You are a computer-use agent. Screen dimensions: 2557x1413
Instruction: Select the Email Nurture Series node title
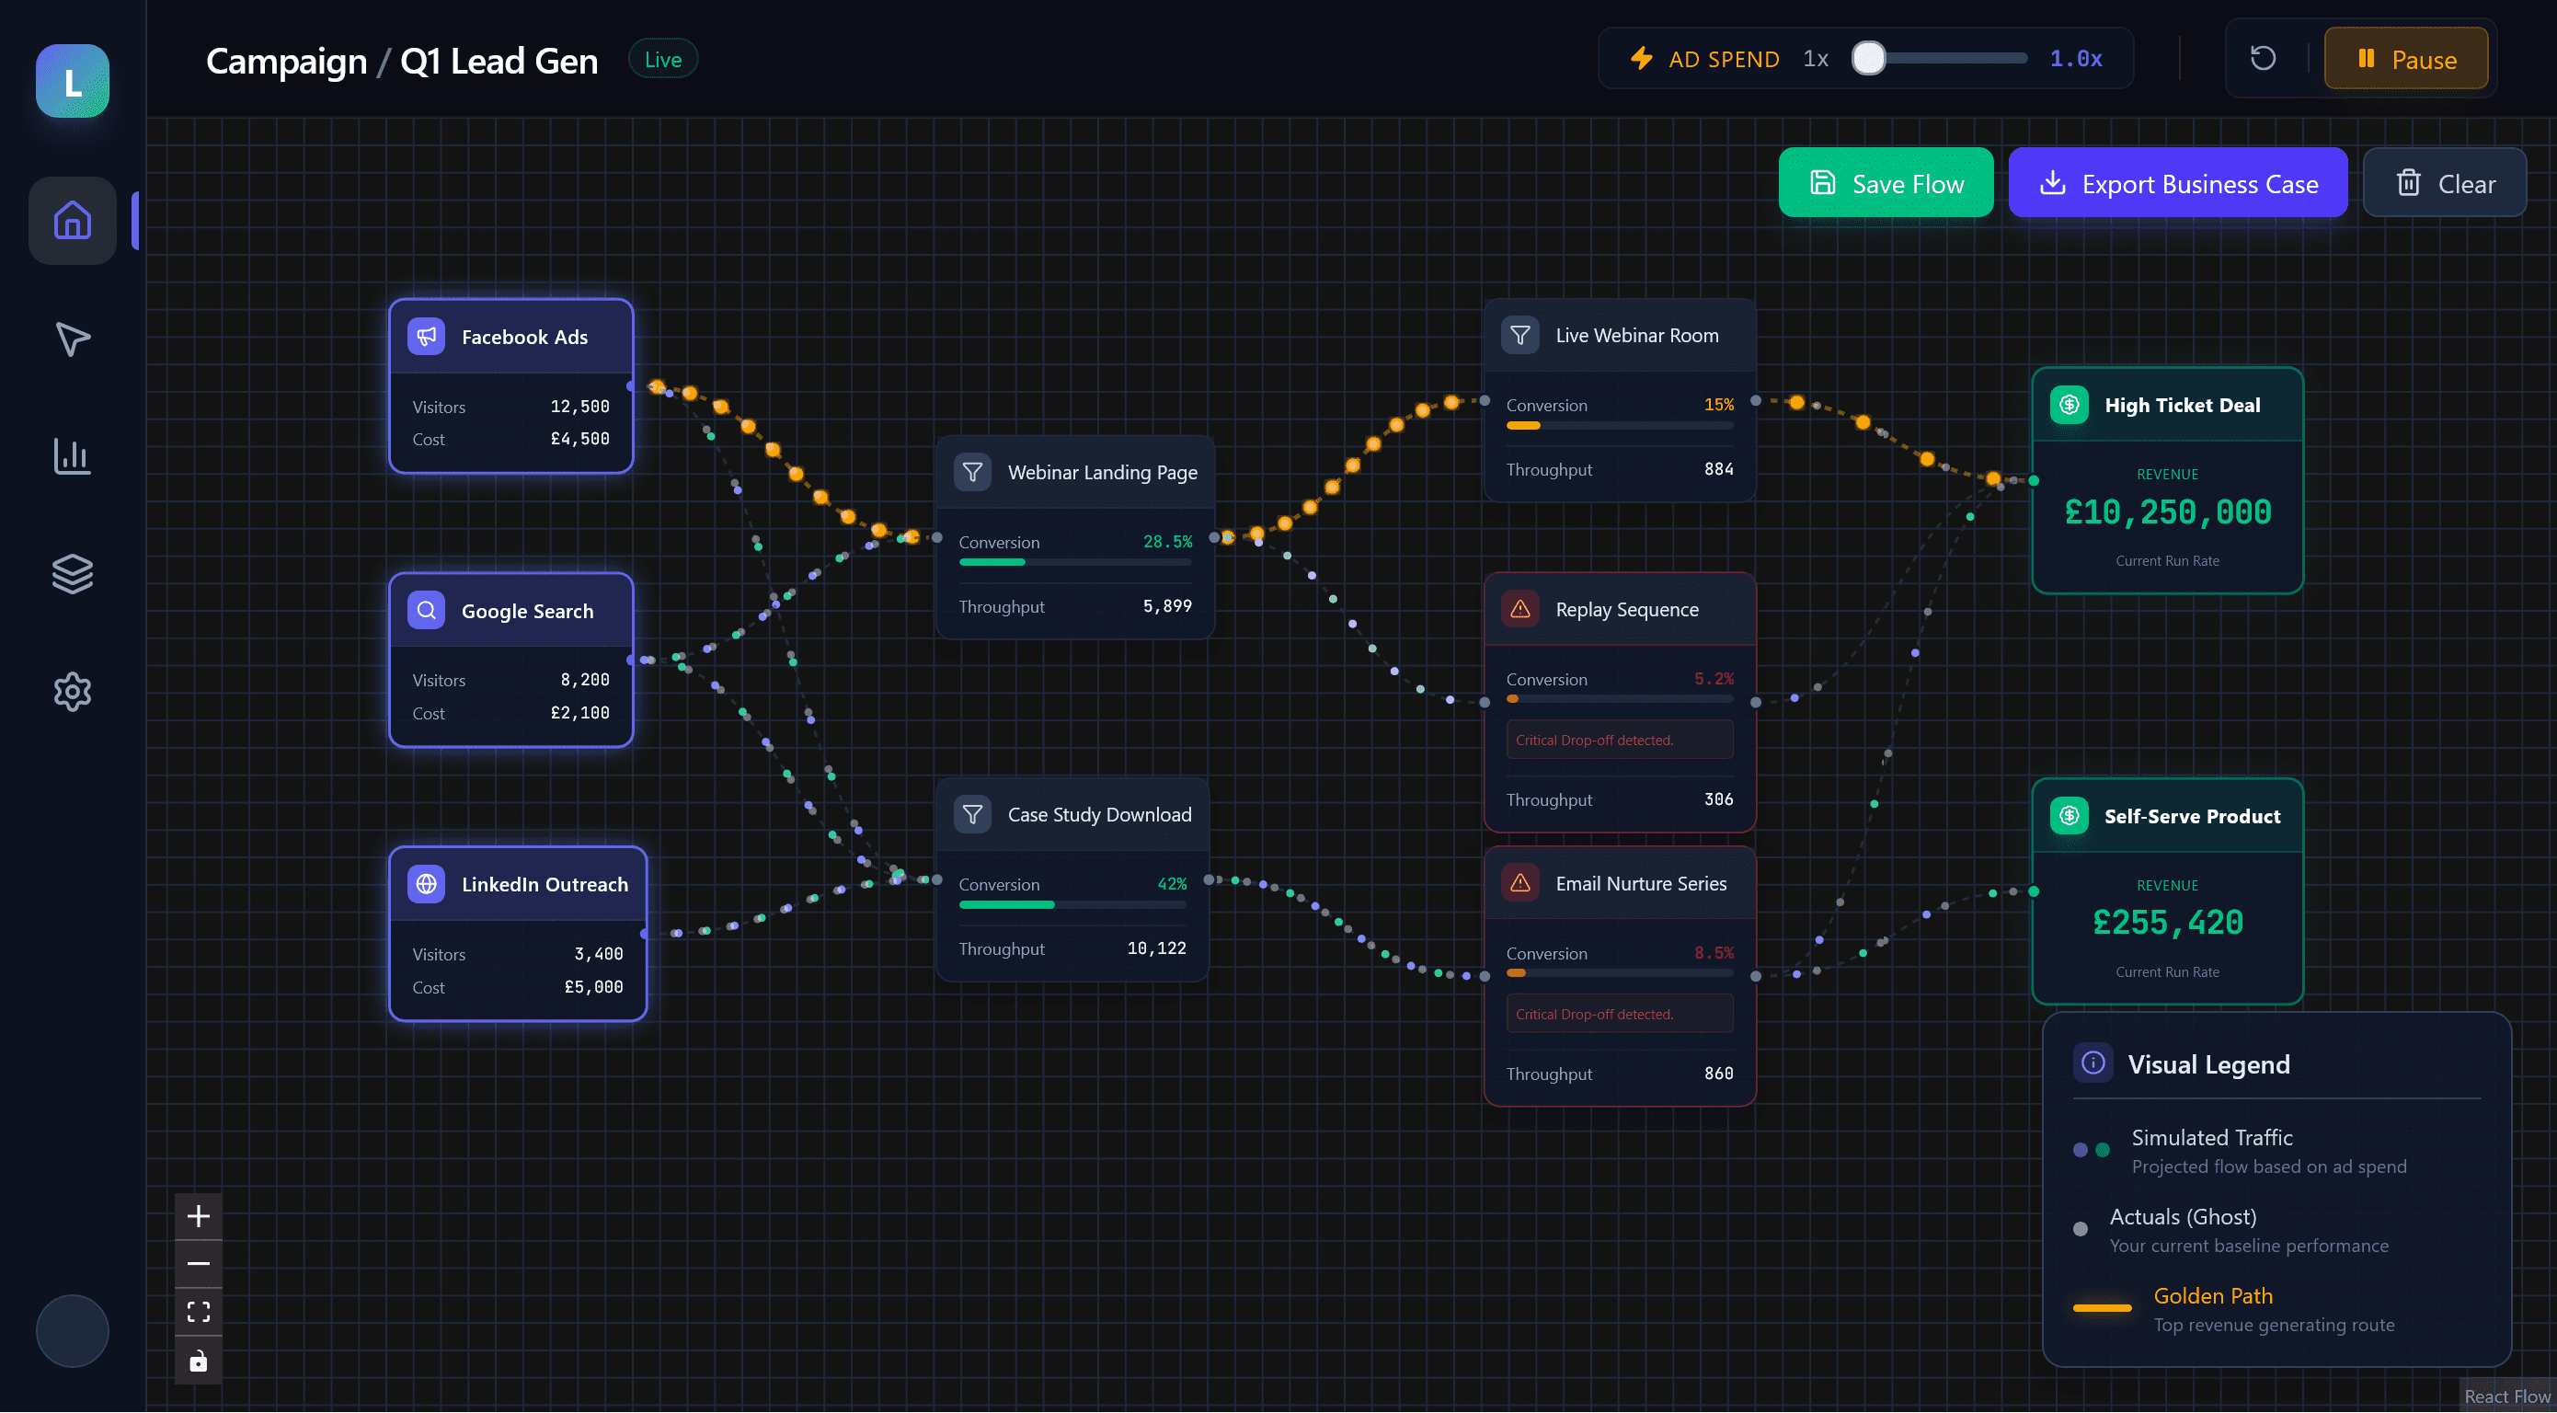point(1641,884)
